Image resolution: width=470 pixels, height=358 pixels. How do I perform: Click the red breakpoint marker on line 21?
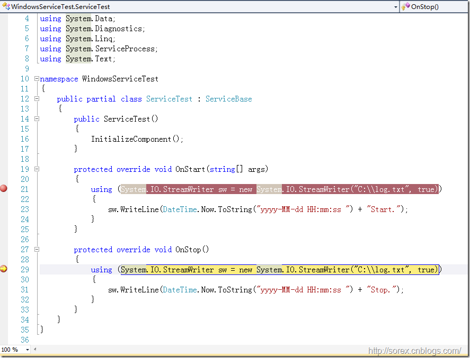pyautogui.click(x=4, y=189)
